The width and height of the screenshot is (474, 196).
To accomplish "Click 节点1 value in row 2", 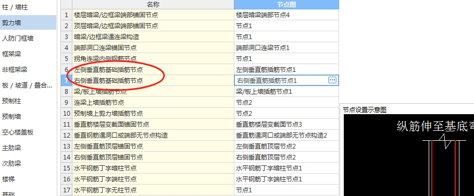I will tap(286, 26).
